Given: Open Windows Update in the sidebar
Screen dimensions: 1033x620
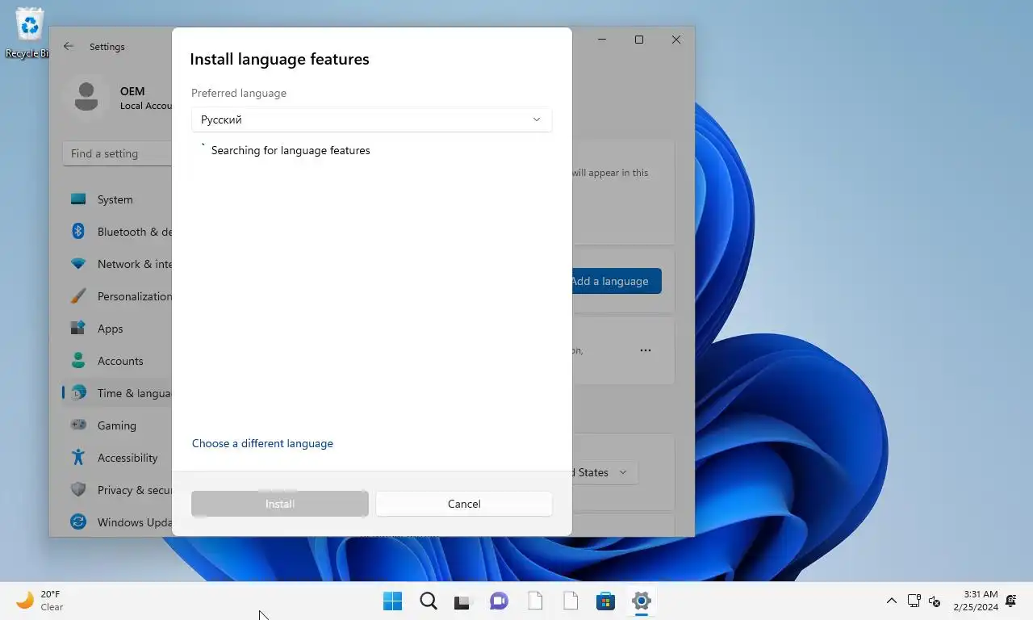Looking at the screenshot, I should pyautogui.click(x=118, y=522).
